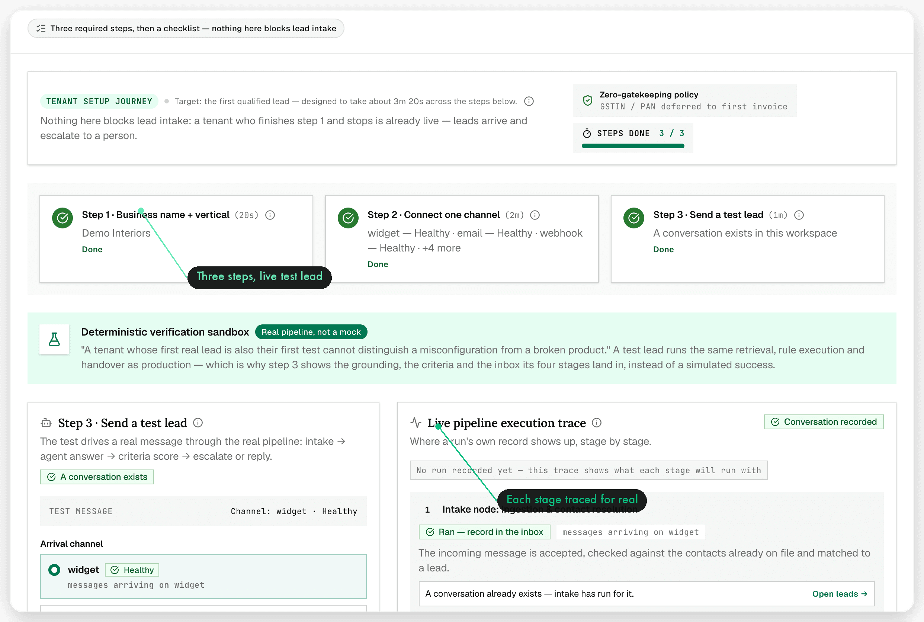Image resolution: width=924 pixels, height=622 pixels.
Task: Open the Step 1 Business name + vertical card
Action: point(176,239)
